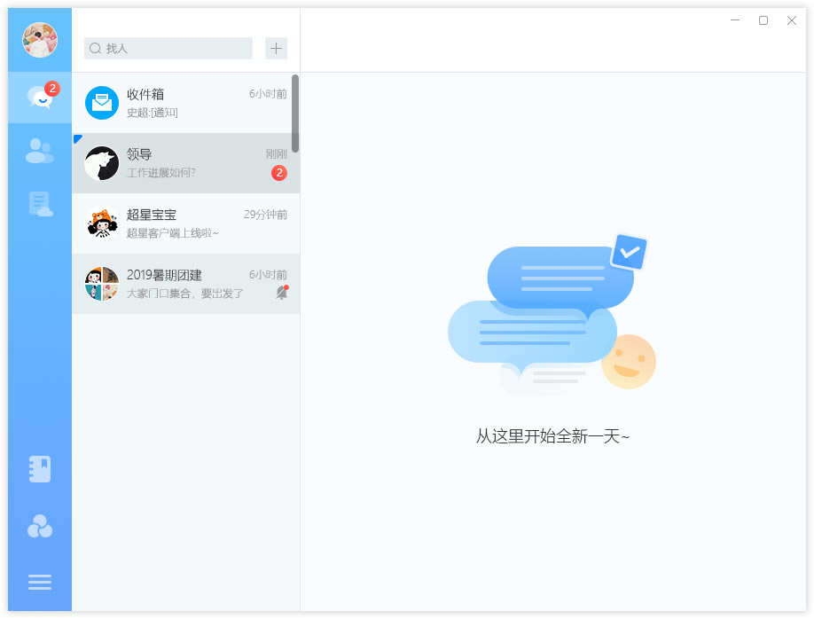Open the cloud documents sidebar icon

coord(40,204)
